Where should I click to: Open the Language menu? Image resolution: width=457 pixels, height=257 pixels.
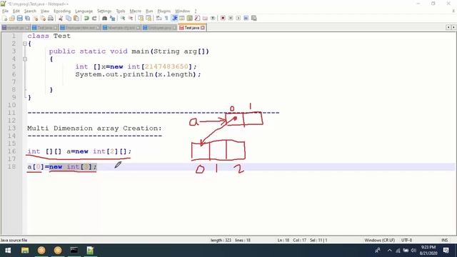84,11
